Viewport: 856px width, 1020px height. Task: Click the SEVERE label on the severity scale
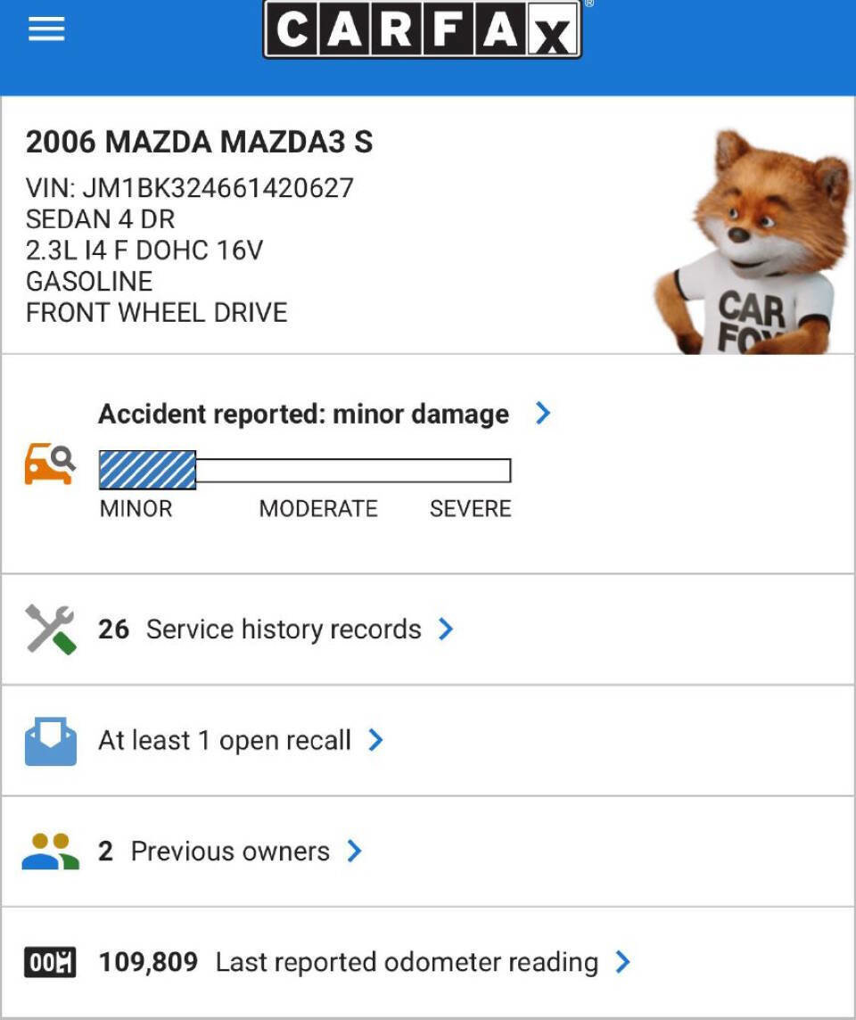point(471,508)
